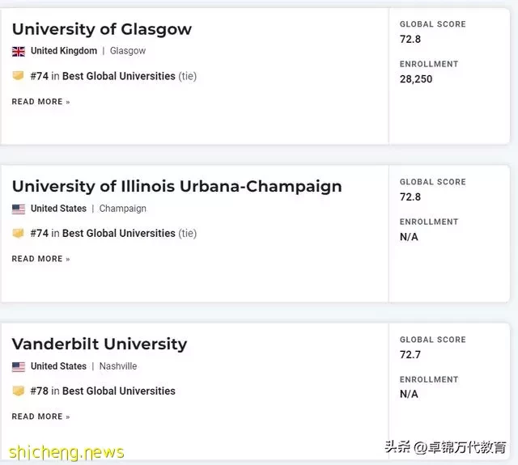Open the University of Glasgow title link
Screen dimensions: 518x465
102,29
